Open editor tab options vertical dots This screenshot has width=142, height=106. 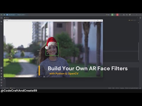(x=137, y=18)
